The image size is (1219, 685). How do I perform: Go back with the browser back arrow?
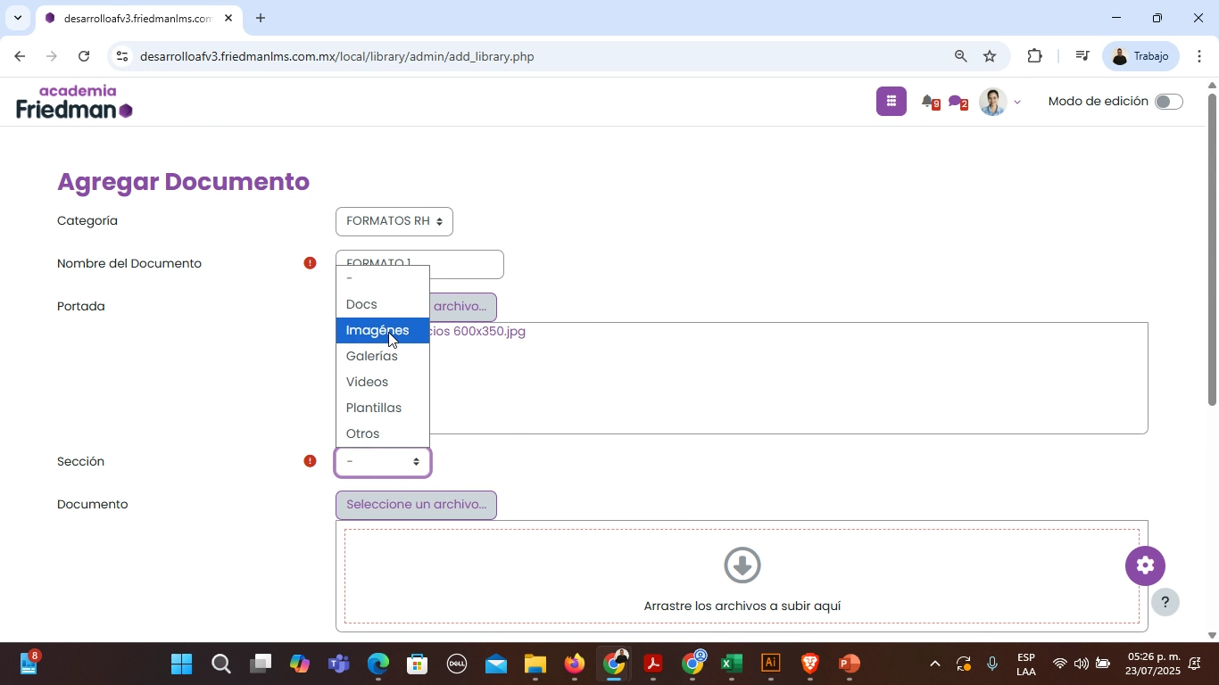coord(20,56)
